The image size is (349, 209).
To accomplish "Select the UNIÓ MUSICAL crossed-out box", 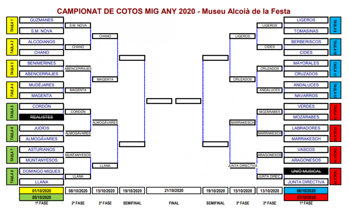I will (306, 171).
